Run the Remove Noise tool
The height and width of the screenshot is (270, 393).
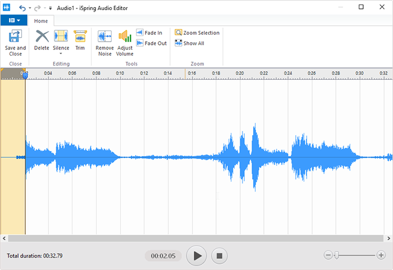[105, 43]
